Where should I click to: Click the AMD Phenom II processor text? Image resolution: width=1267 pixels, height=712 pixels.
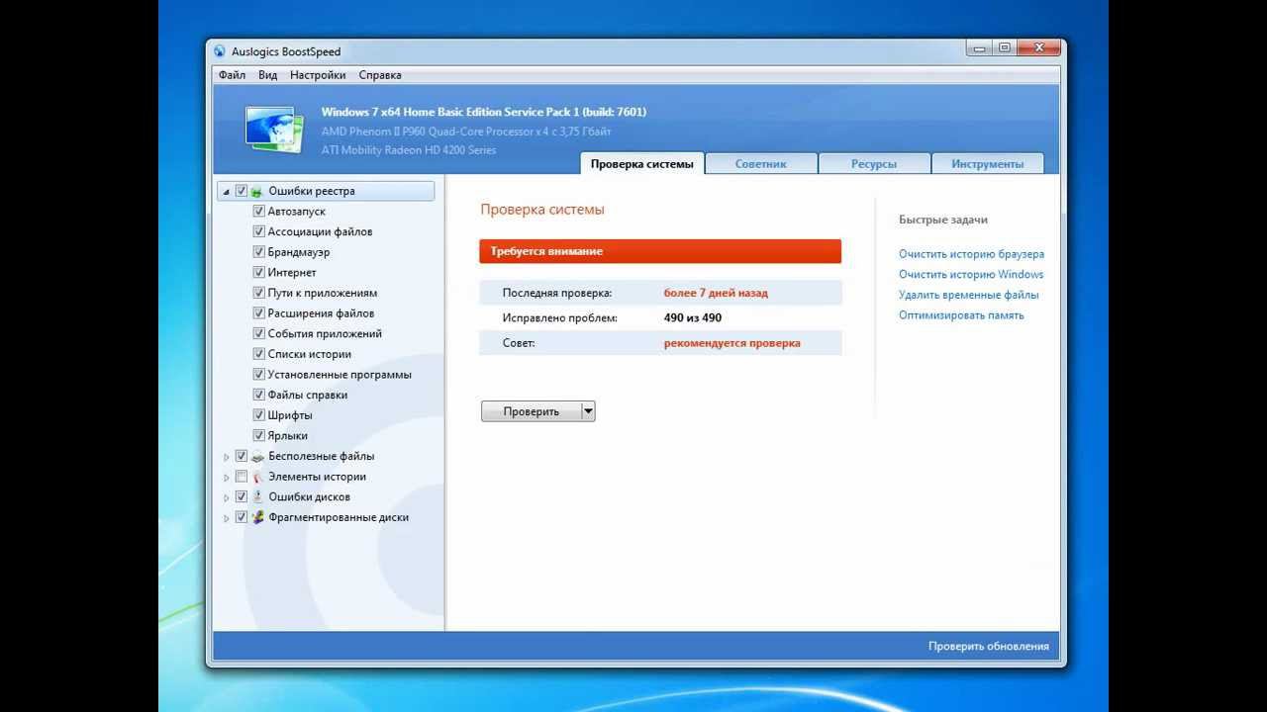tap(466, 132)
